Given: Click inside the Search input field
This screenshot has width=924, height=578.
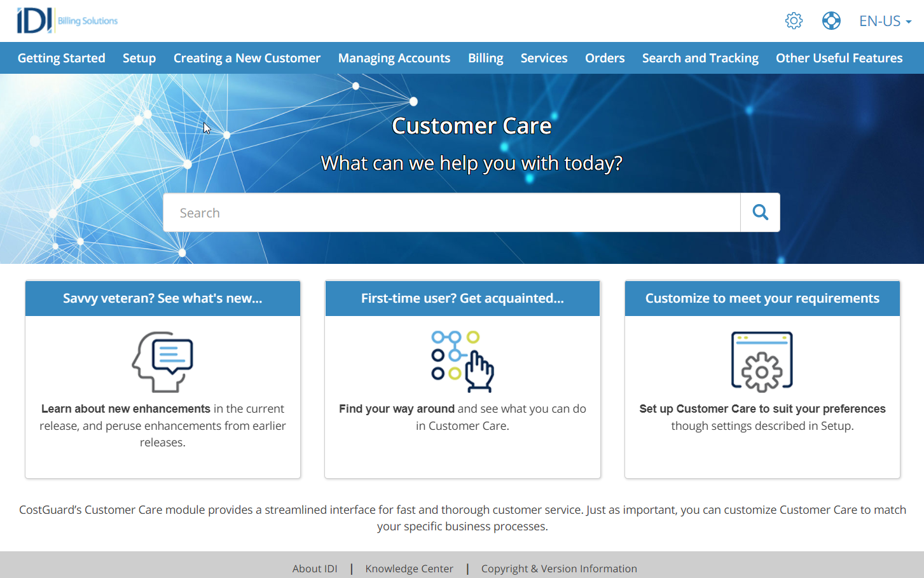Looking at the screenshot, I should [452, 212].
